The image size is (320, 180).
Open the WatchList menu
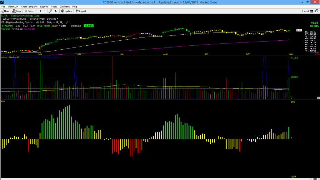pyautogui.click(x=13, y=7)
